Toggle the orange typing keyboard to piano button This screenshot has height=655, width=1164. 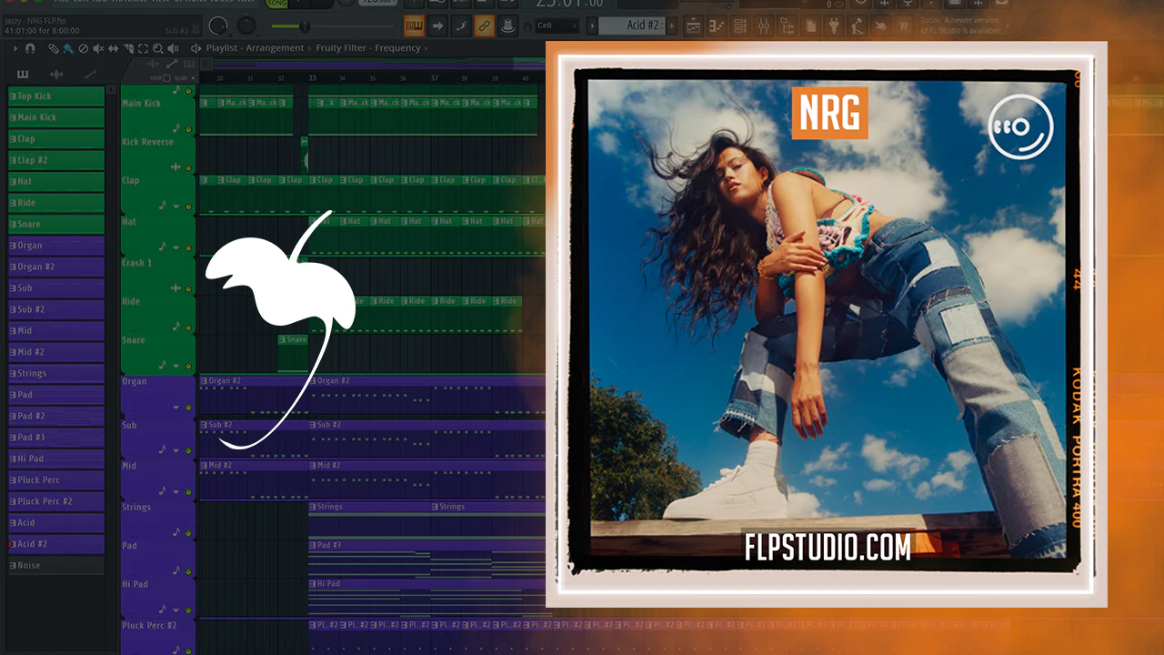pos(414,25)
